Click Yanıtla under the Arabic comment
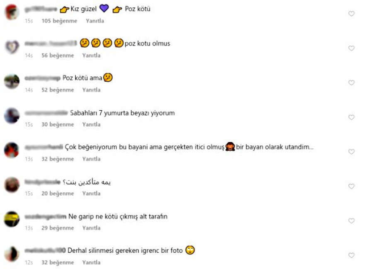Image resolution: width=373 pixels, height=269 pixels. 91,194
